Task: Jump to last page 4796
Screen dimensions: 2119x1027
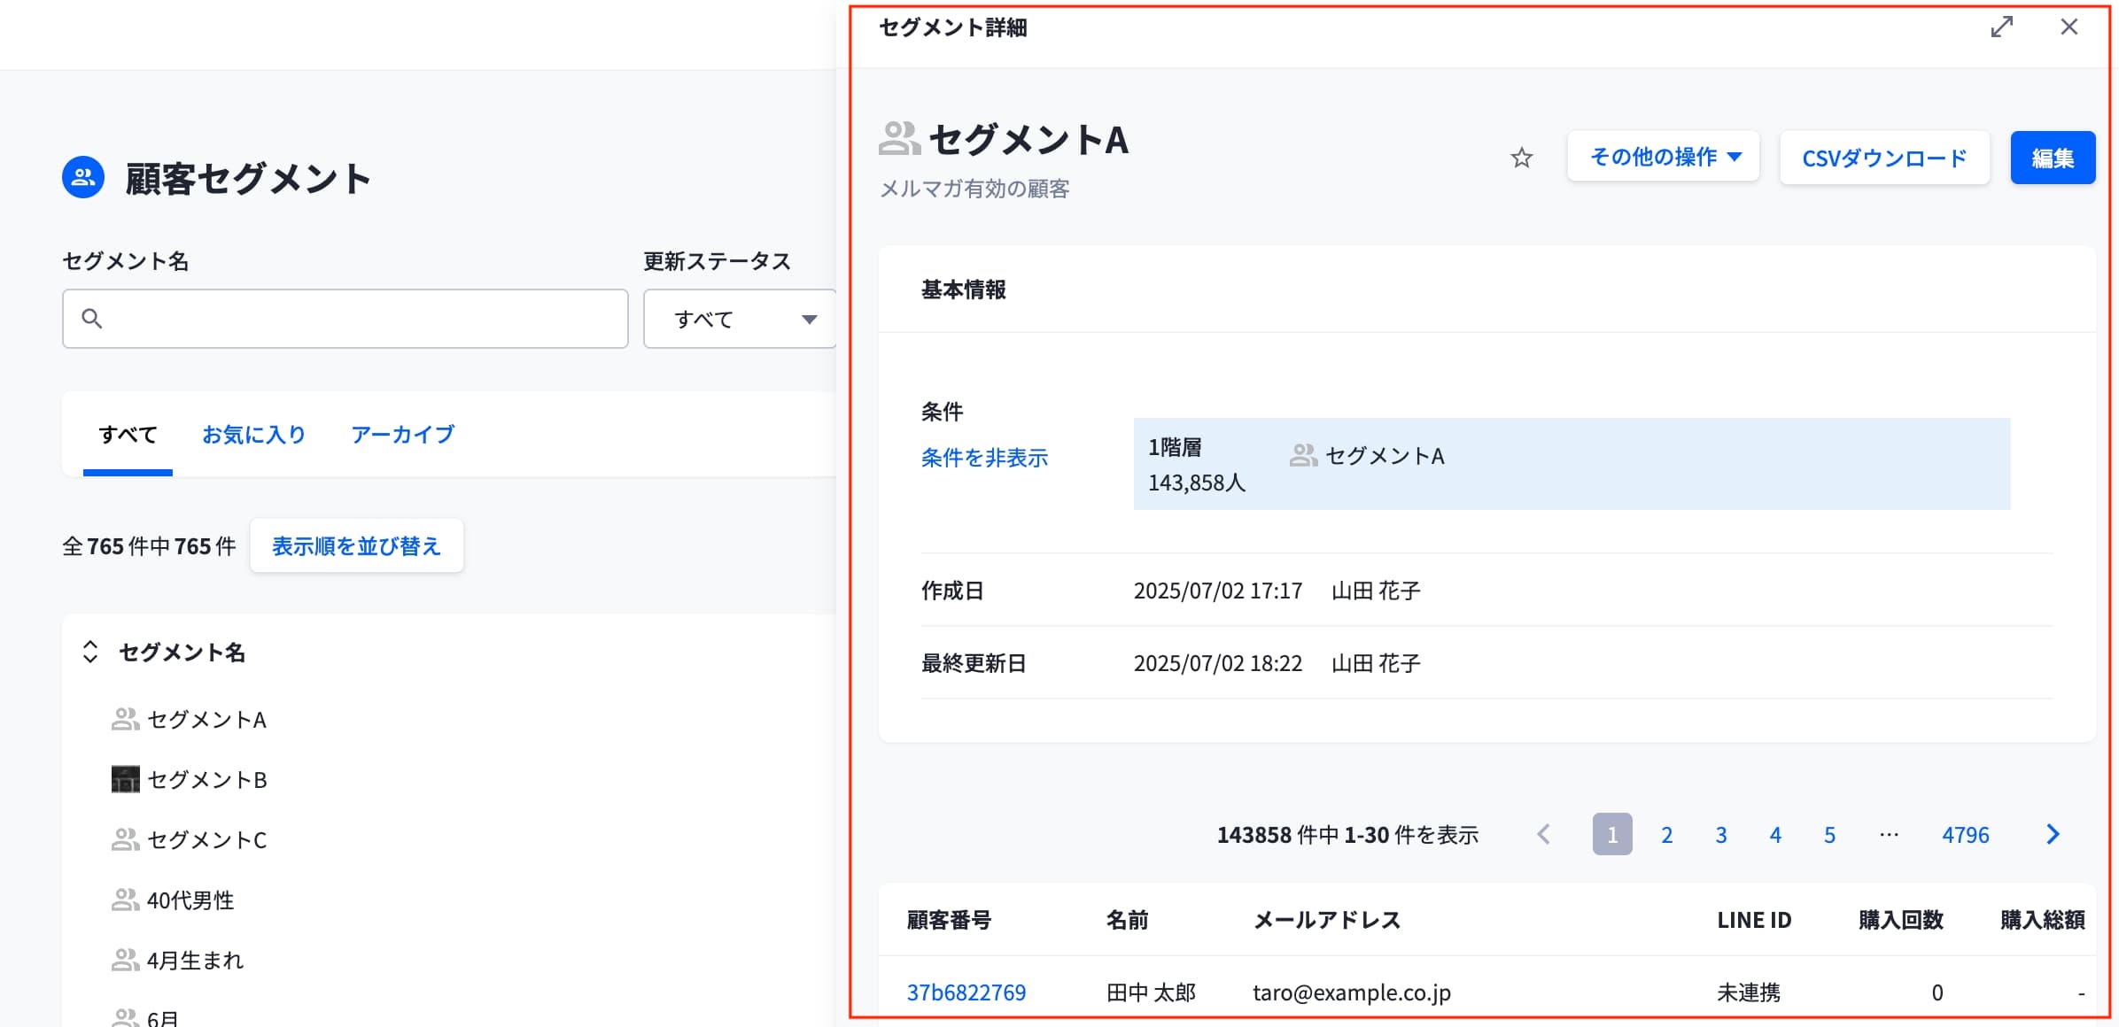Action: (1965, 835)
